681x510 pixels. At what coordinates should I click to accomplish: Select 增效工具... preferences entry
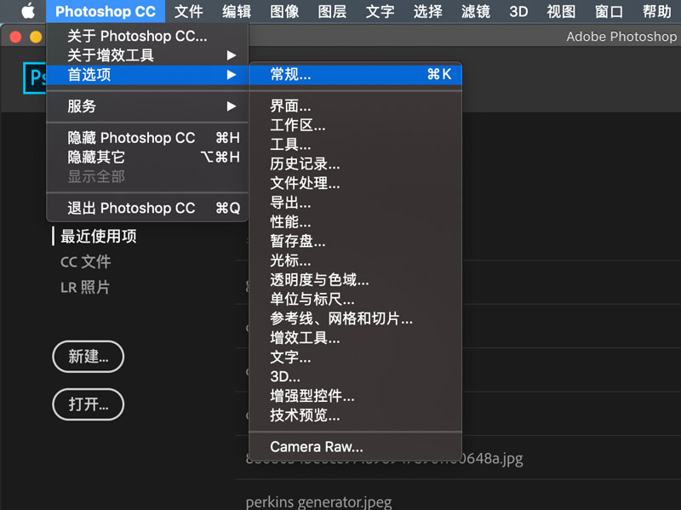[x=355, y=338]
